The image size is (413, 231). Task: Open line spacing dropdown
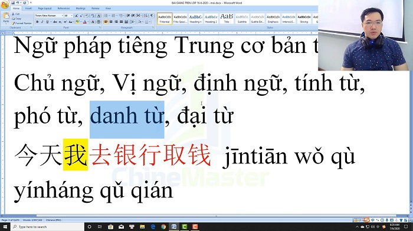tap(133, 22)
